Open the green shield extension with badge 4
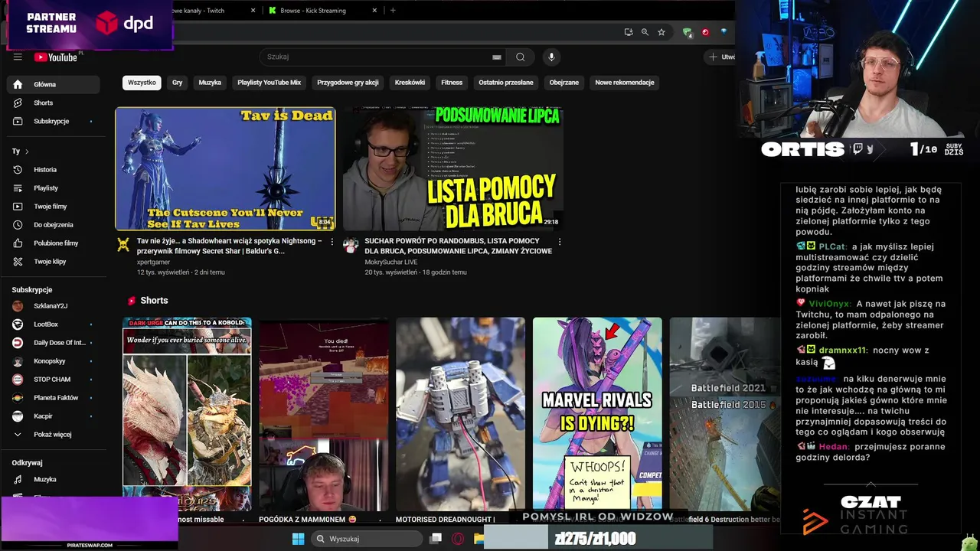 [688, 32]
